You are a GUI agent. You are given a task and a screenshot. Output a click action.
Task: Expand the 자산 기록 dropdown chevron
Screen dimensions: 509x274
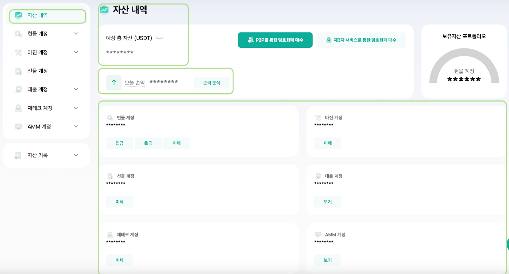(x=76, y=155)
